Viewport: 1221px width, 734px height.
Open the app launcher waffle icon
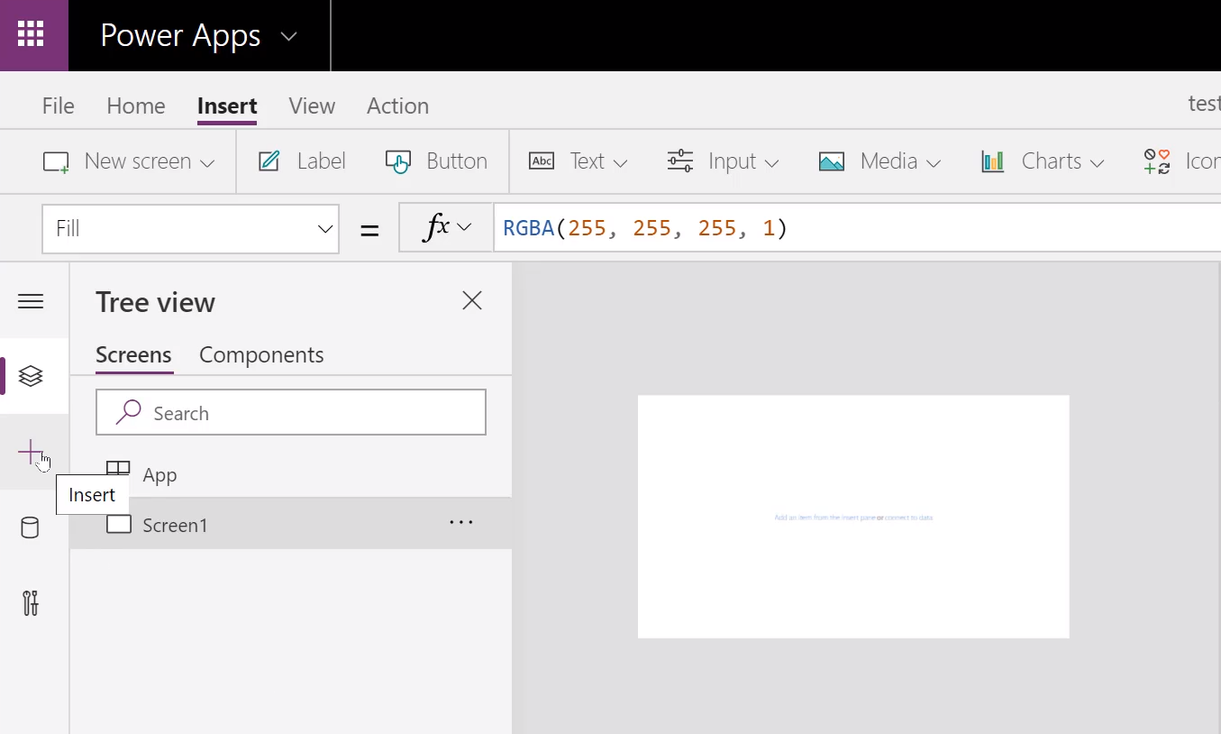tap(31, 35)
